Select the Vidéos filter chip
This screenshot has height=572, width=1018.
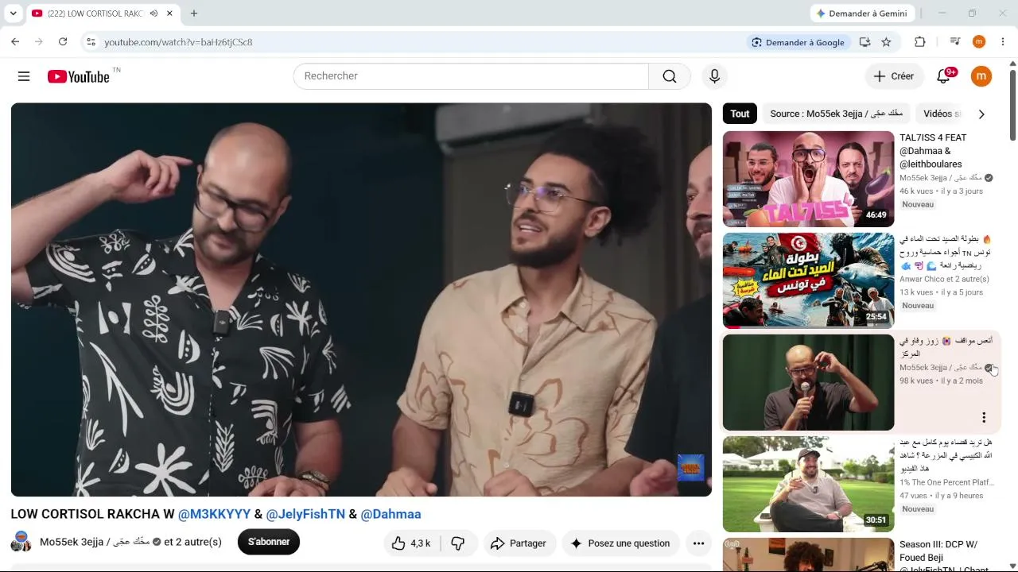click(942, 114)
